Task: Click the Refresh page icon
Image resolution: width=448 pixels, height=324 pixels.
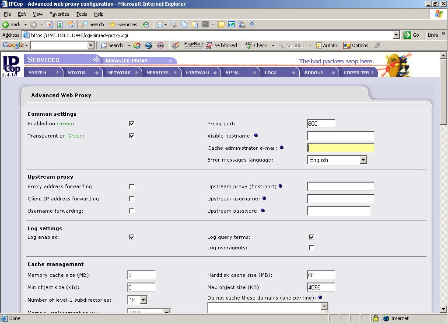Action: click(x=60, y=24)
